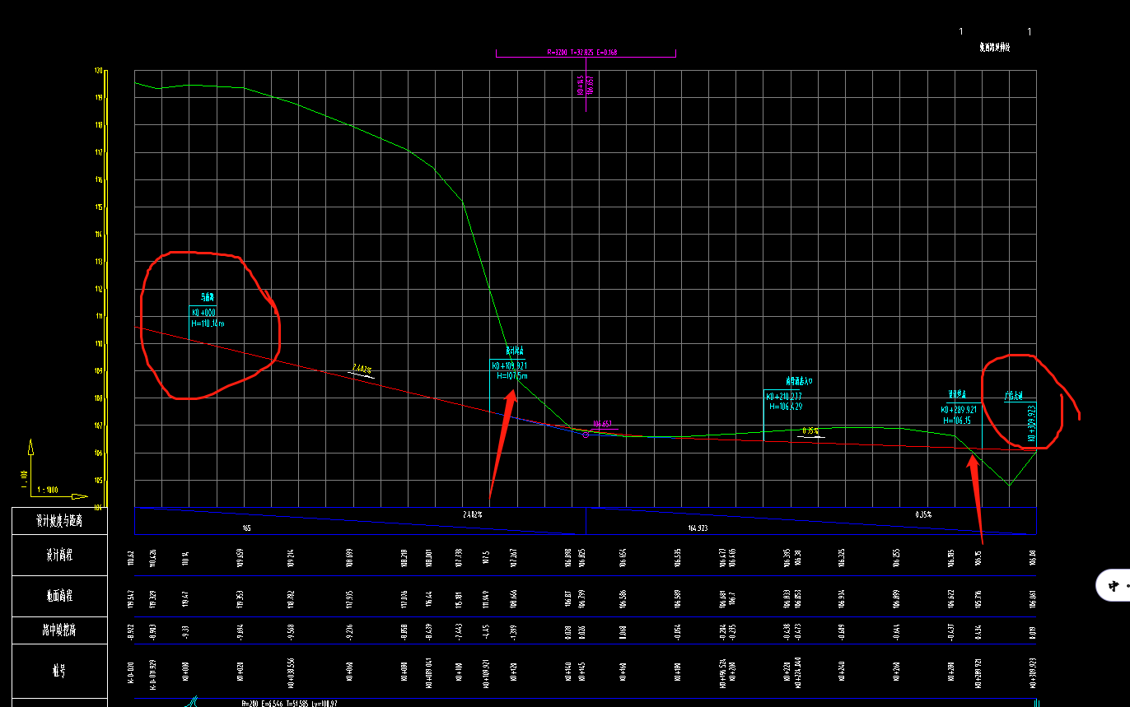Click the white drawing title text at top right
1130x707 pixels.
(x=994, y=48)
